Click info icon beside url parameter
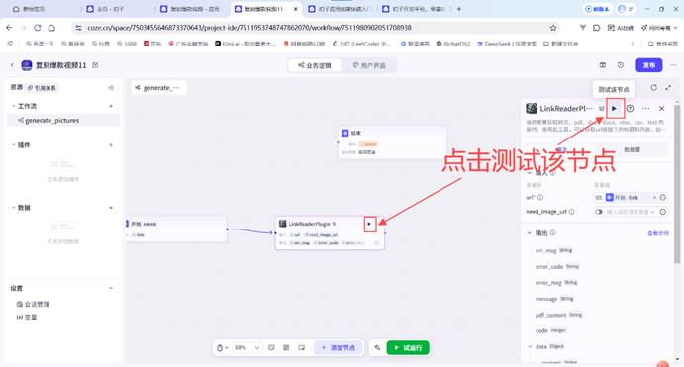 (540, 198)
